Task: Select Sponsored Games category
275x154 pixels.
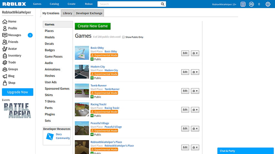Action: (x=57, y=89)
